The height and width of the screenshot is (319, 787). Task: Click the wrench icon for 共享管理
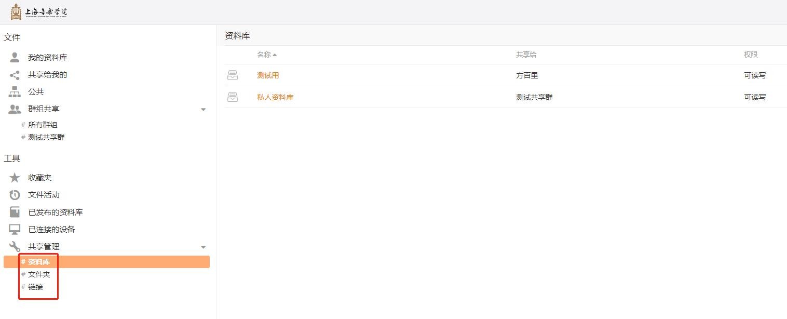[x=15, y=247]
